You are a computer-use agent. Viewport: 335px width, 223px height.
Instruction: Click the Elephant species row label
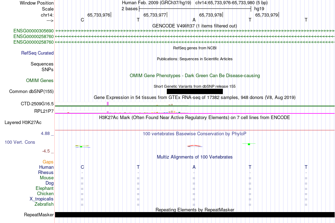44,188
